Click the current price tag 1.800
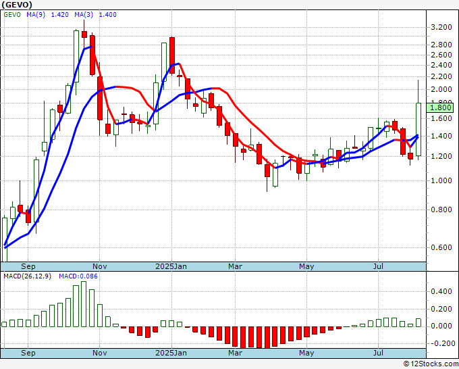 (440, 107)
